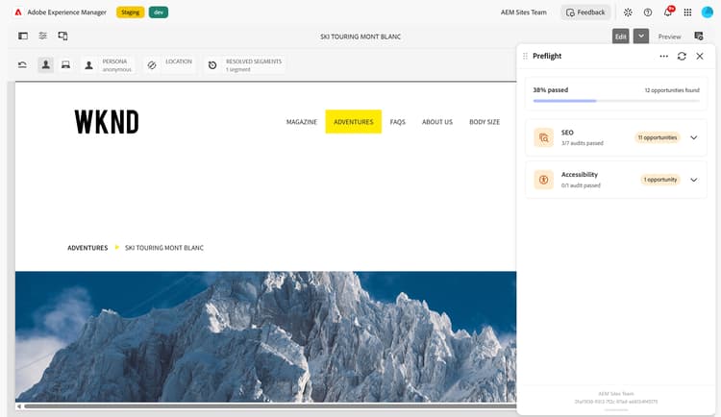Follow the Adventures breadcrumb link
721x417 pixels.
(87, 248)
